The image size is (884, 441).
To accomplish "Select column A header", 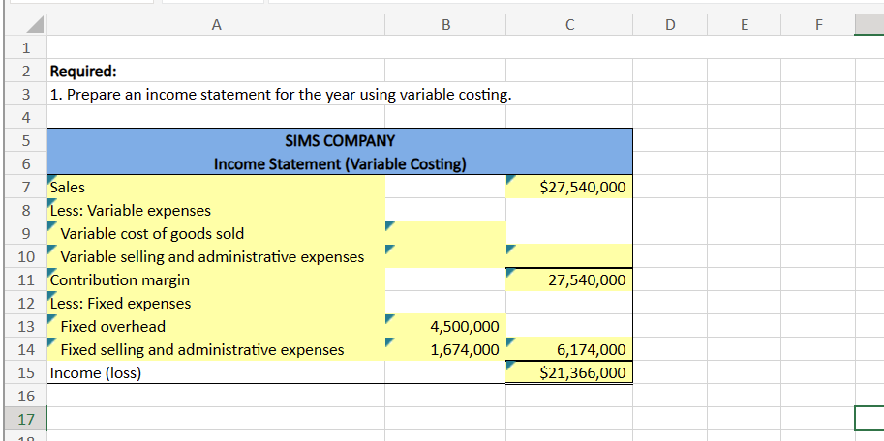I will 216,24.
